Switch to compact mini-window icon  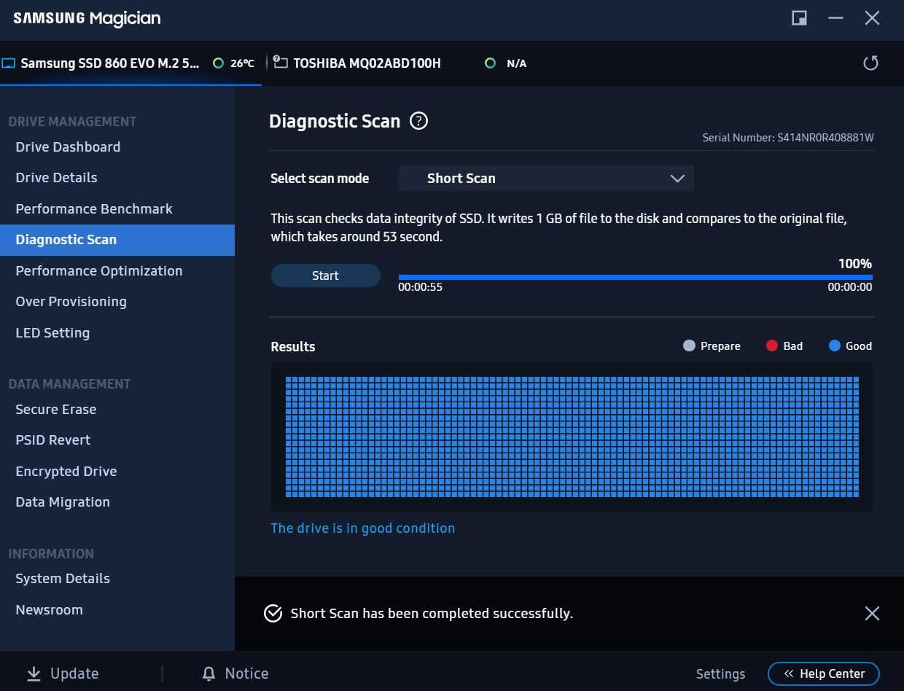(x=799, y=18)
